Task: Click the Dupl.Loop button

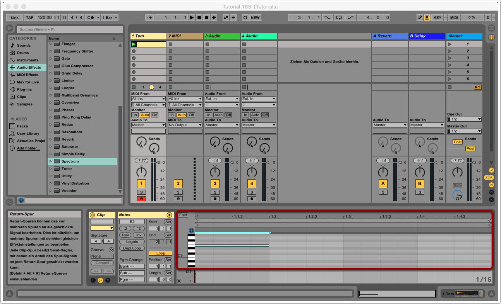Action: pyautogui.click(x=132, y=248)
